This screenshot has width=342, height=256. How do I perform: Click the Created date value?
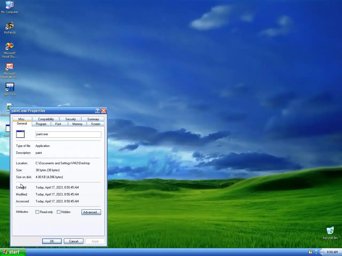(x=57, y=187)
